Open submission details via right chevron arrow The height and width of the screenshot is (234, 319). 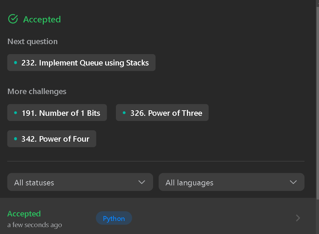(x=298, y=218)
